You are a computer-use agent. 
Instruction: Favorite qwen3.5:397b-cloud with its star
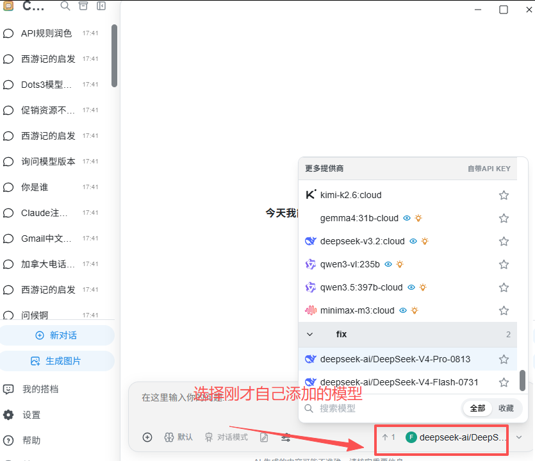(504, 287)
